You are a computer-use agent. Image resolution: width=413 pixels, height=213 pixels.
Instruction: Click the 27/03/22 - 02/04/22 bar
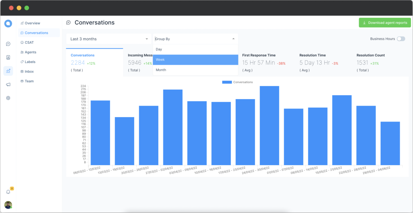[x=173, y=127]
